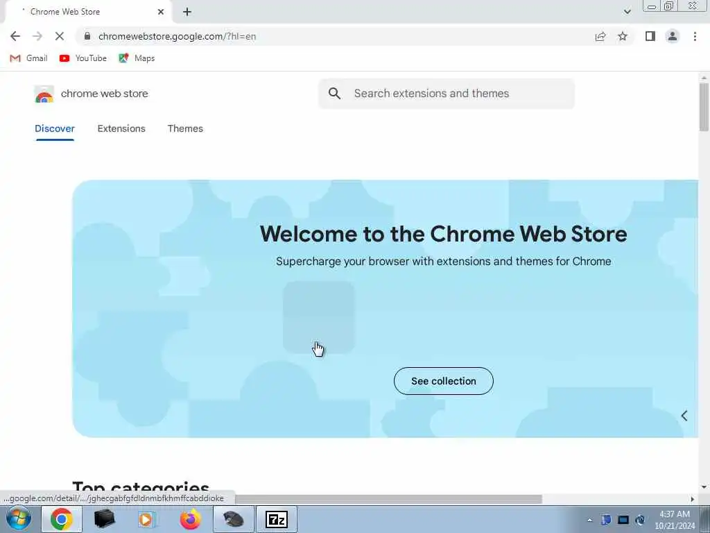Screen dimensions: 710x533
Task: Click the flag tray icon
Action: point(606,520)
